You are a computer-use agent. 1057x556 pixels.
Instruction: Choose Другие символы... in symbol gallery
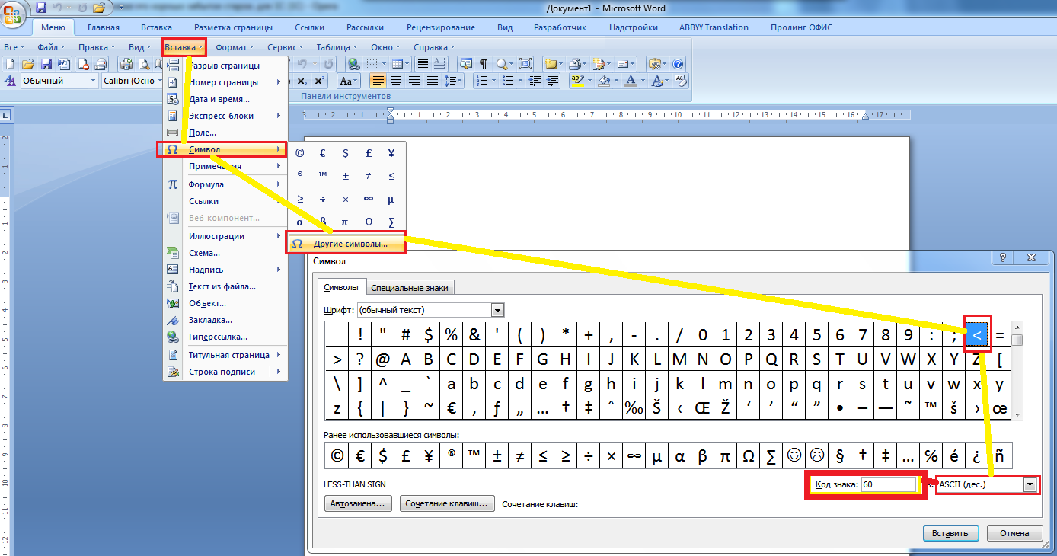(x=346, y=244)
